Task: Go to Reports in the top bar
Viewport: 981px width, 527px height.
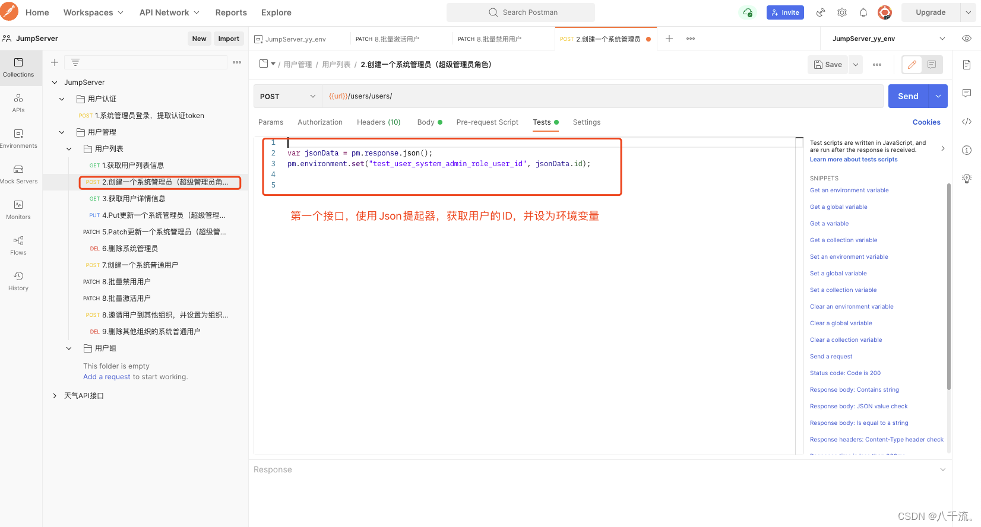Action: click(231, 12)
